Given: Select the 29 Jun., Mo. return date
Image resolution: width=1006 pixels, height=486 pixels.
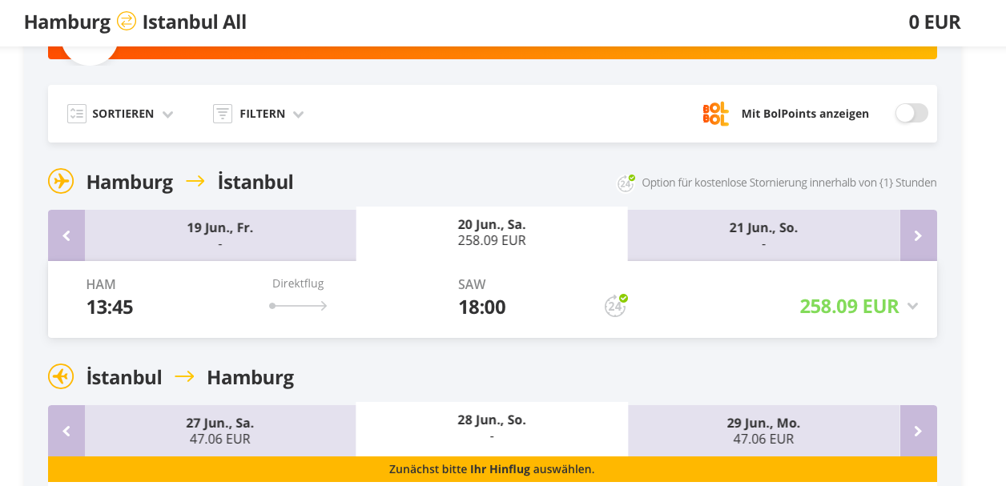Looking at the screenshot, I should coord(763,430).
